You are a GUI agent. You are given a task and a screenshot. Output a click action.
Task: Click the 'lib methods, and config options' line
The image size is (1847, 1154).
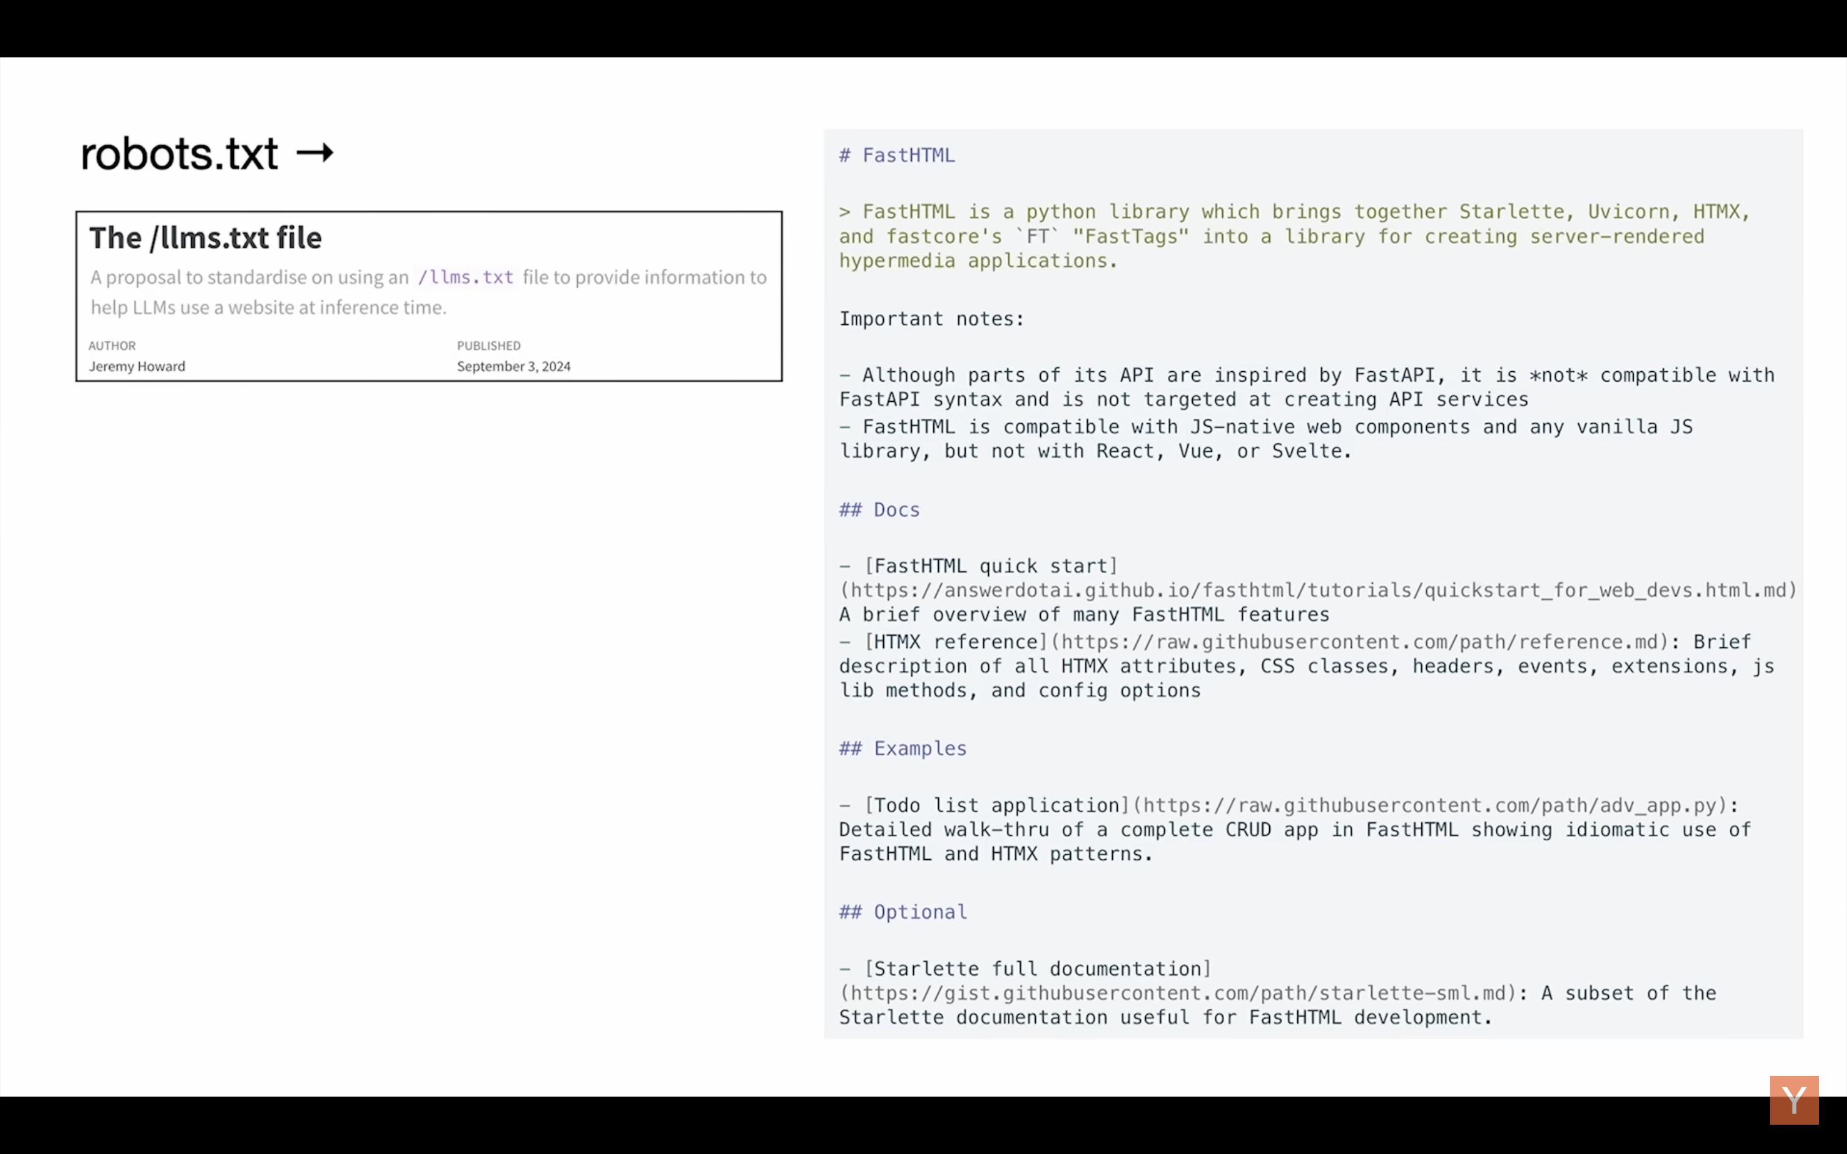[1019, 691]
